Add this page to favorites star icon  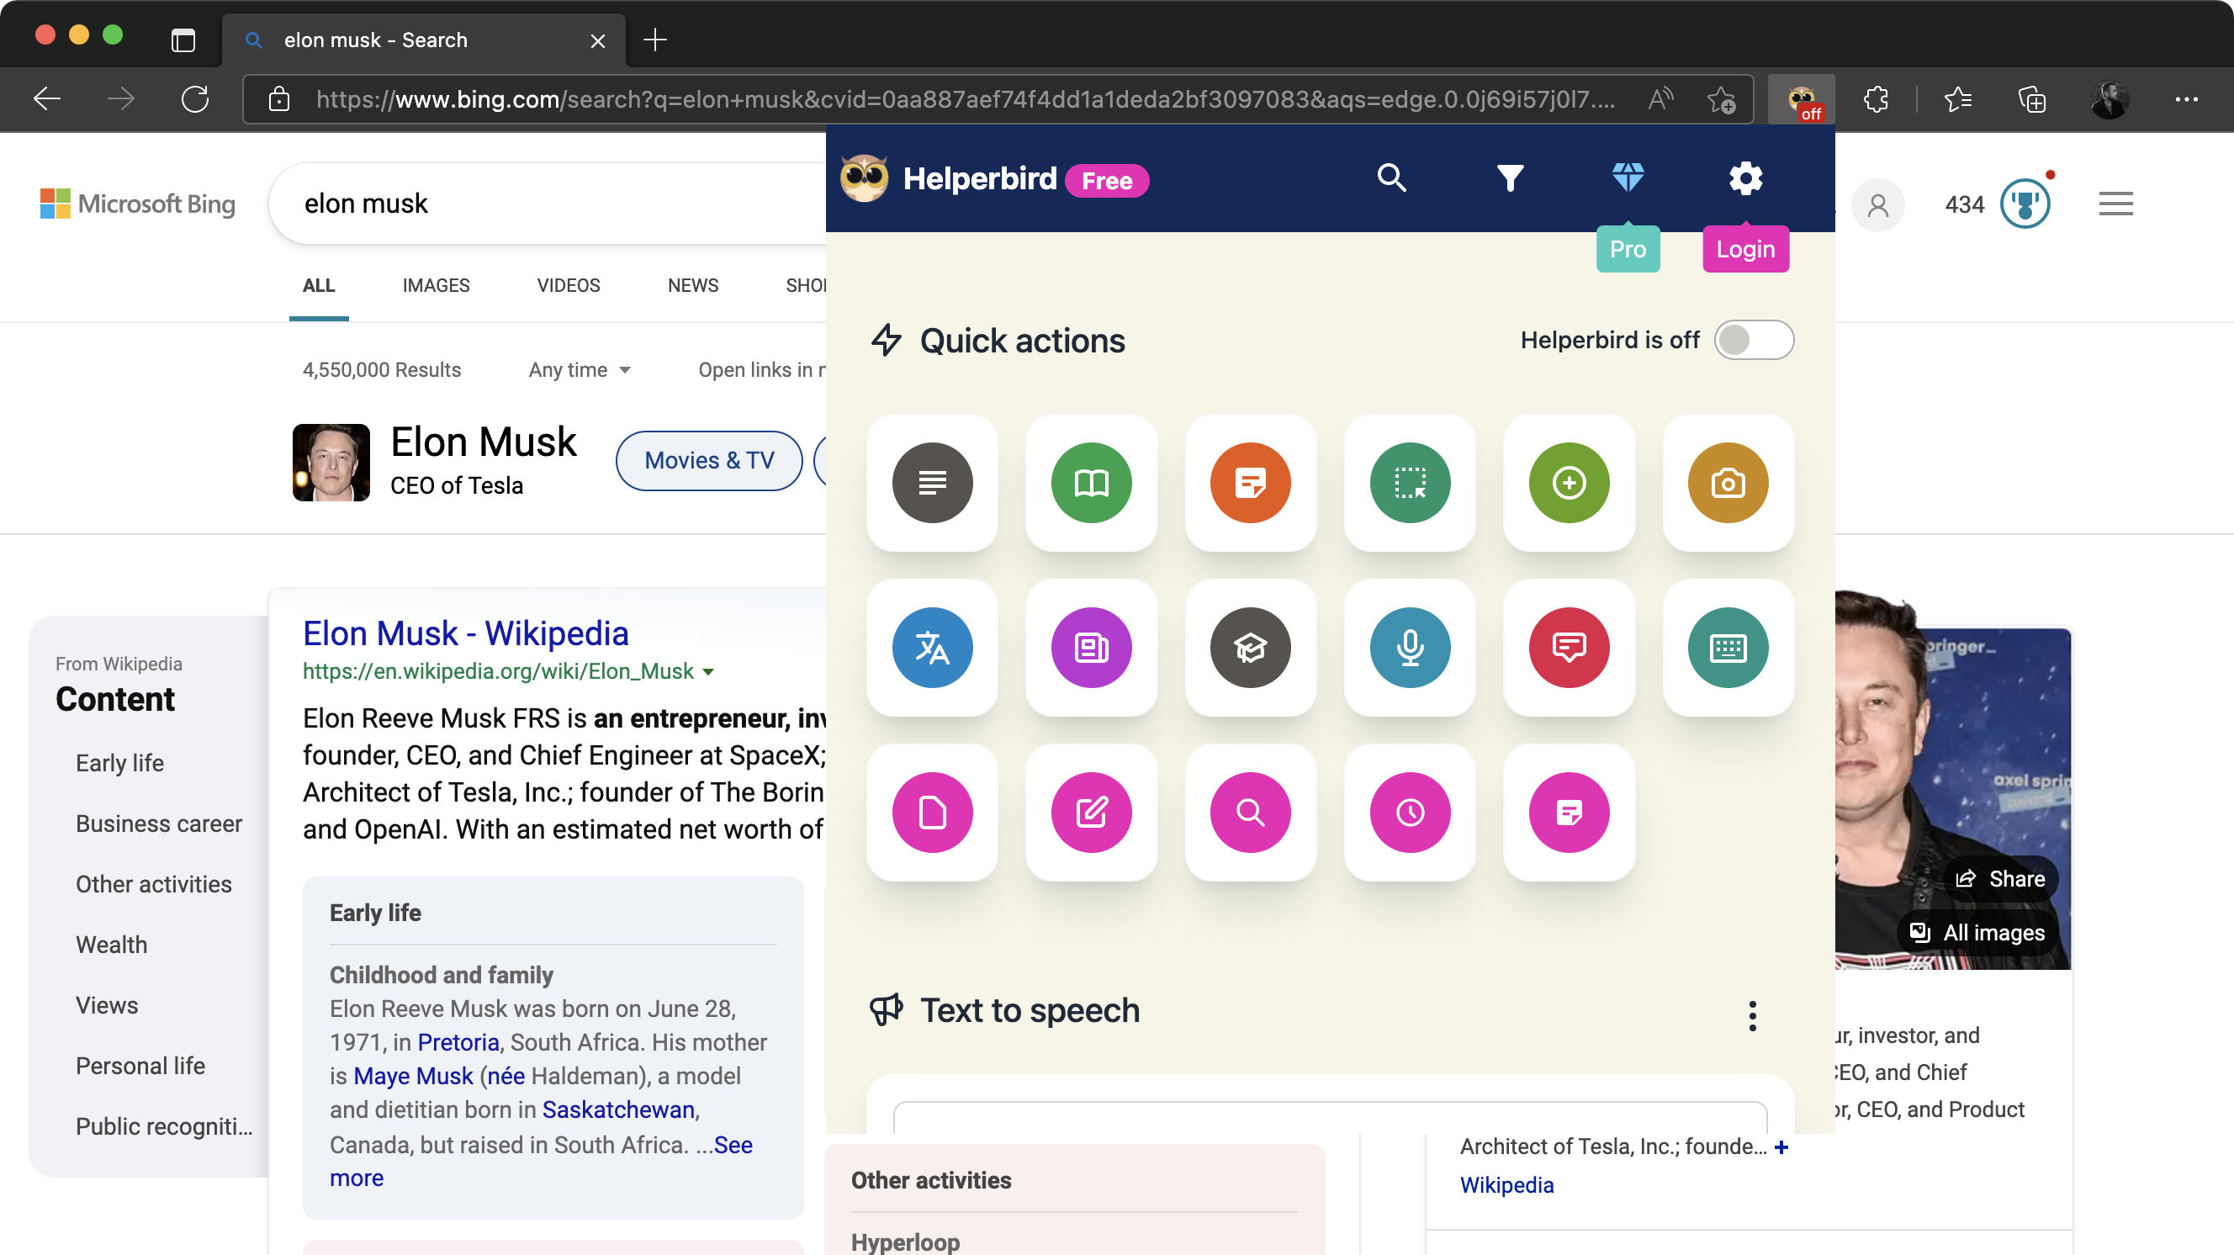coord(1722,100)
